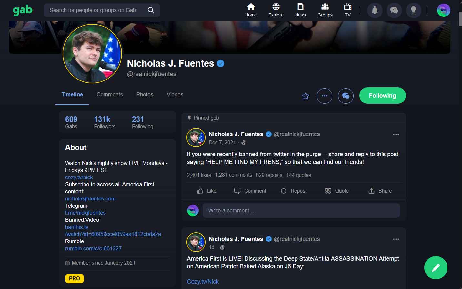
Task: View the 231 Following list
Action: 143,123
